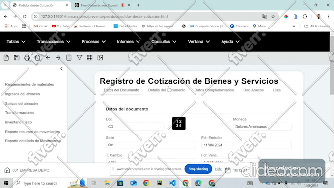334x188 pixels.
Task: Open browser extensions puzzle icon
Action: click(x=305, y=16)
